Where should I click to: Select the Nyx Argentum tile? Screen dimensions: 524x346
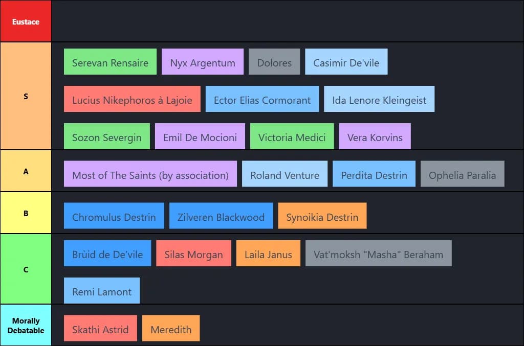point(203,62)
